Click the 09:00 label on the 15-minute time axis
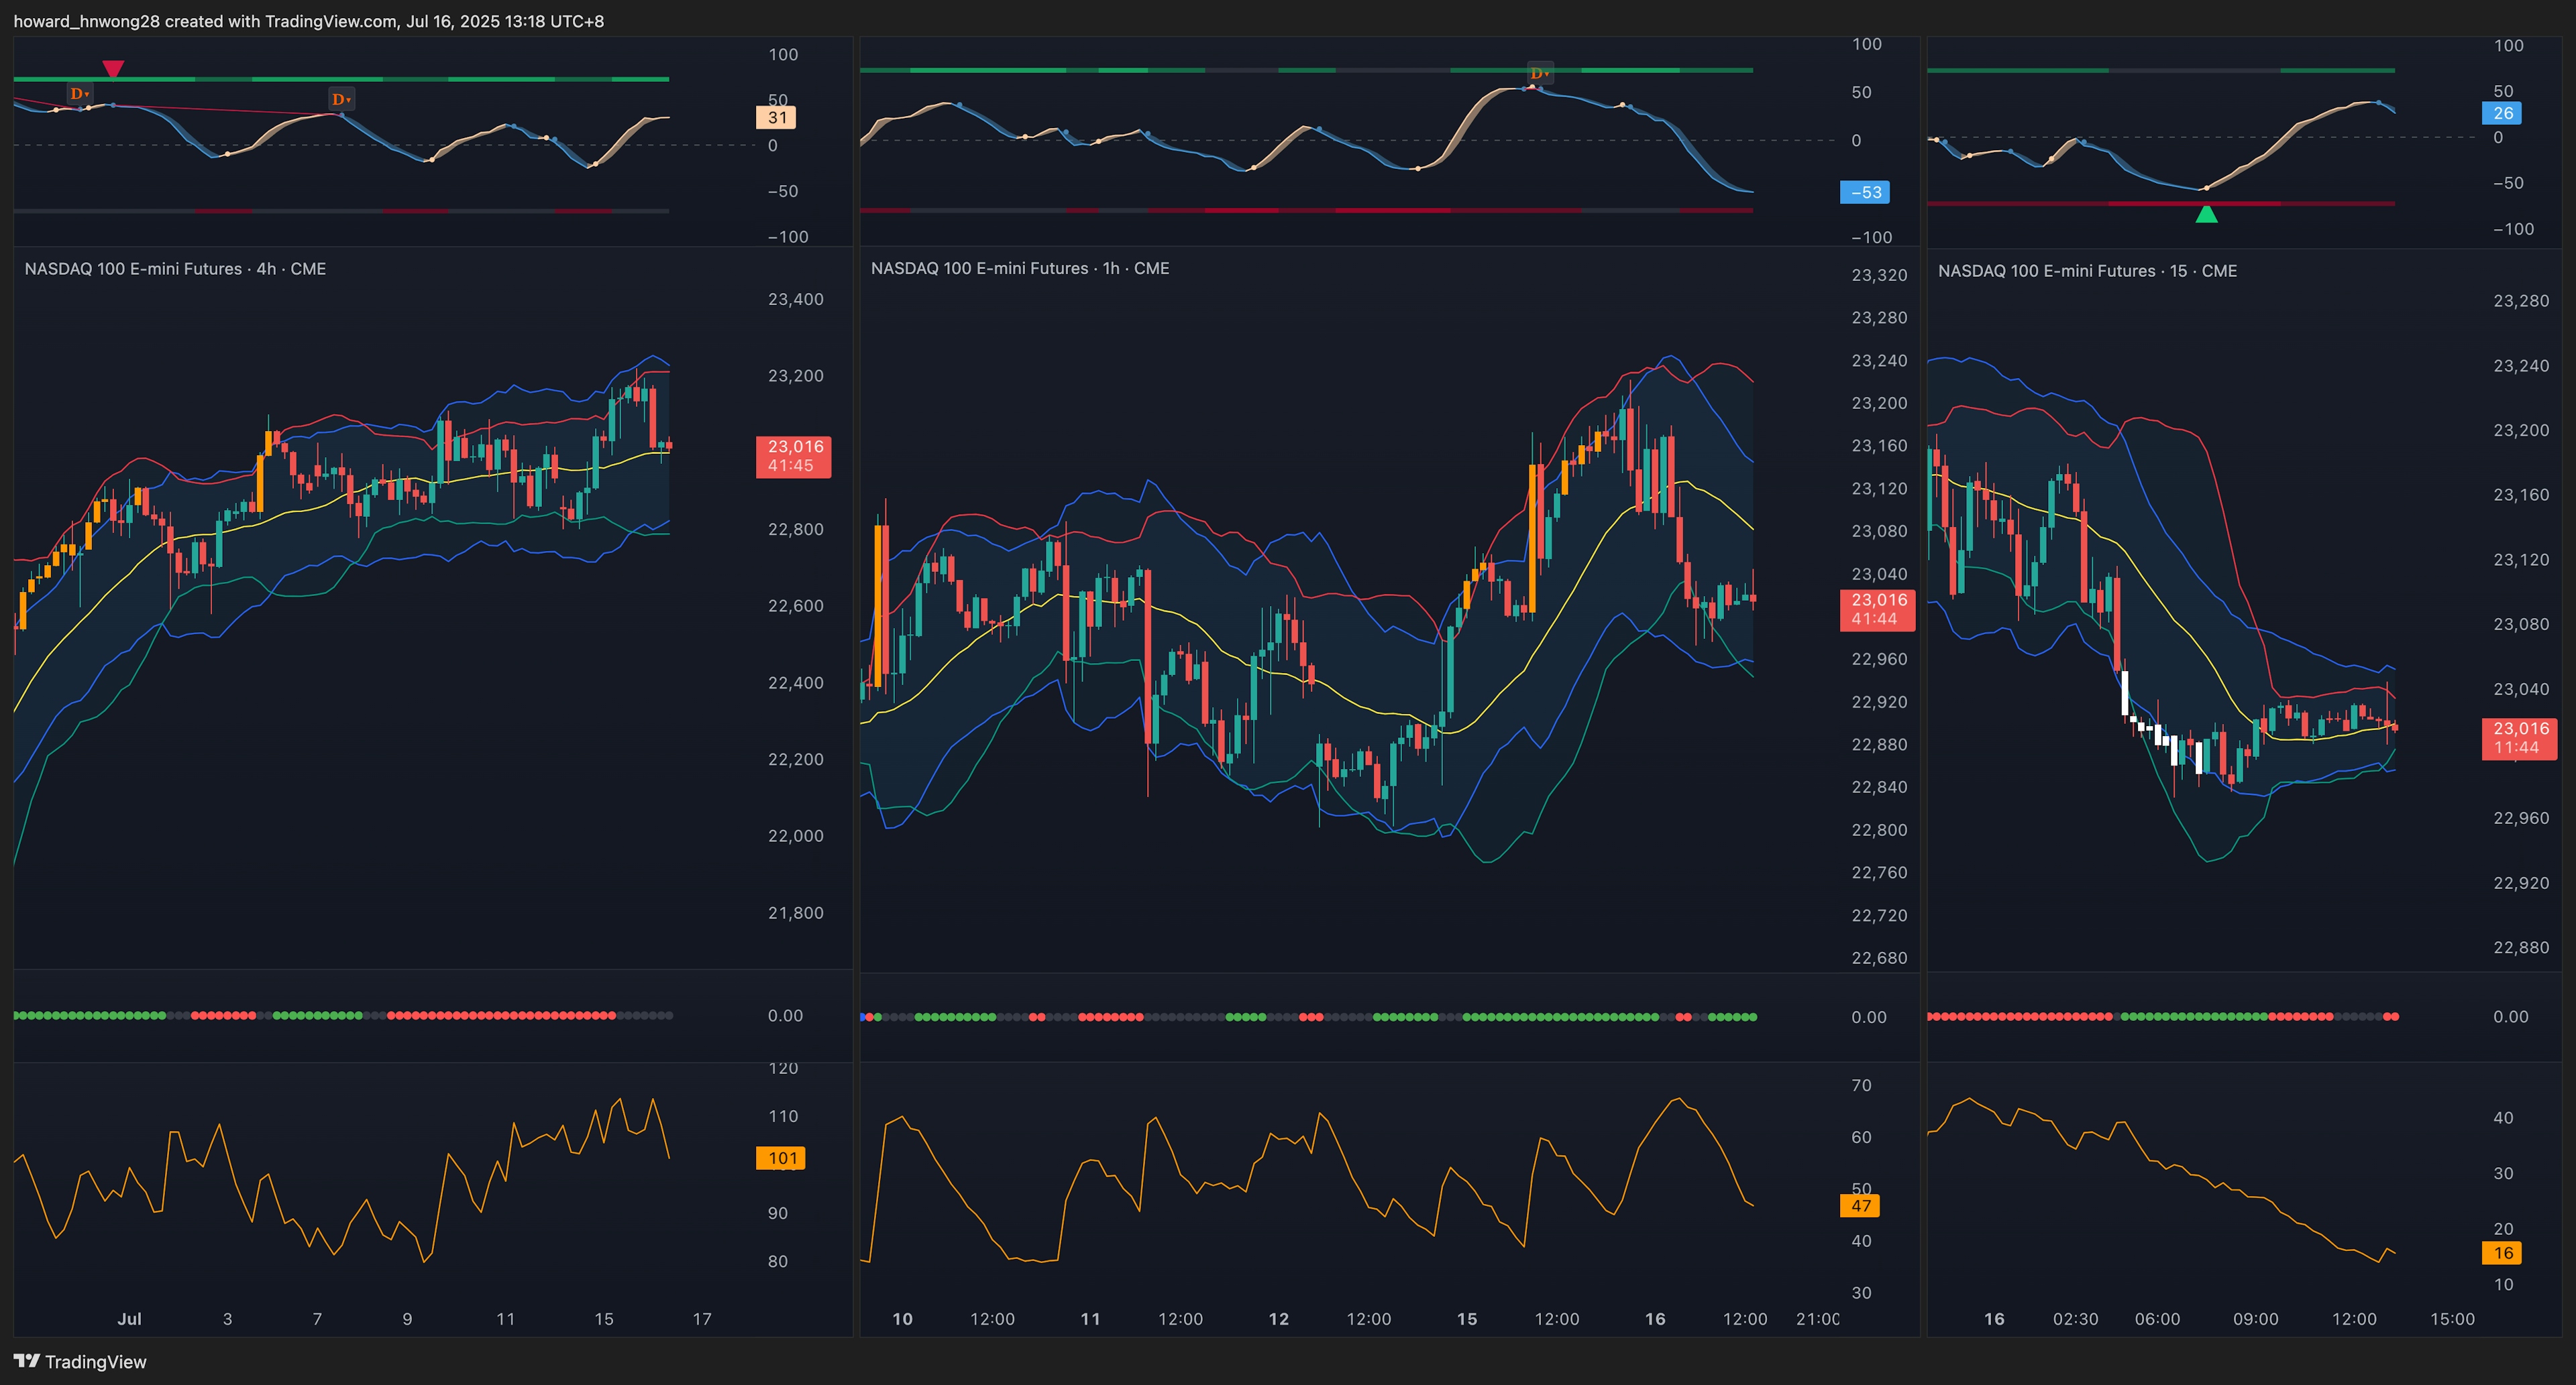Viewport: 2576px width, 1385px height. point(2255,1319)
